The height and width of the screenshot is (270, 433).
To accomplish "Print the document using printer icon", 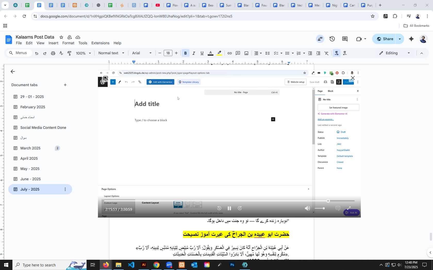I will (x=53, y=53).
